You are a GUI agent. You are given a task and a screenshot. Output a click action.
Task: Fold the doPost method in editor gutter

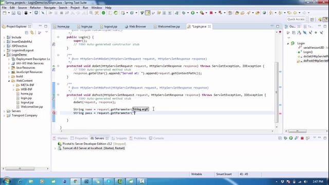pyautogui.click(x=58, y=95)
